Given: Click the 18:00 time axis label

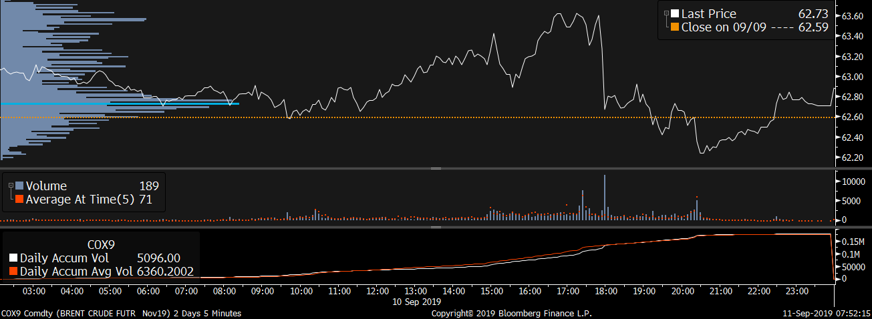Looking at the screenshot, I should pyautogui.click(x=607, y=292).
